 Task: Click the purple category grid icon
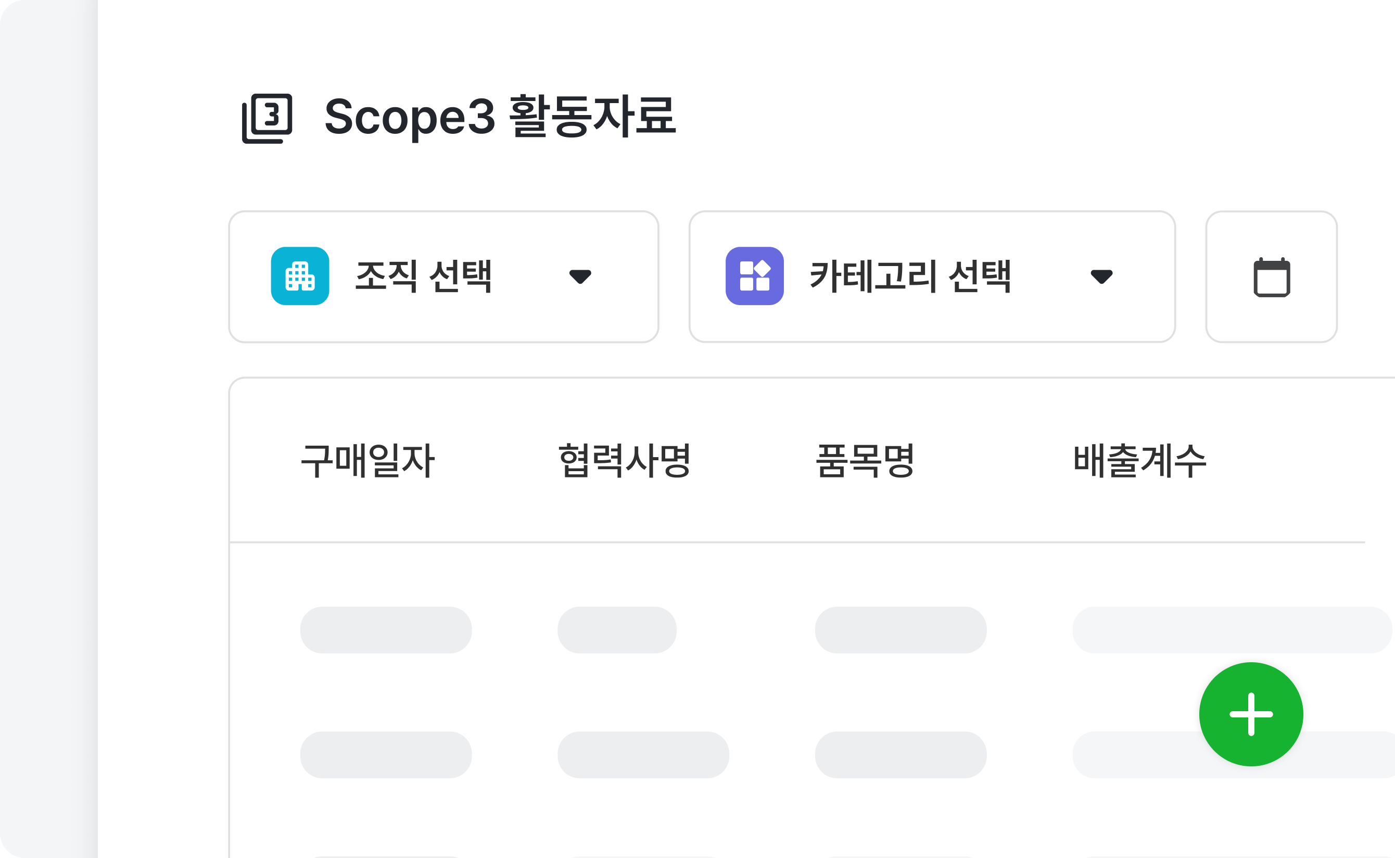click(x=754, y=276)
